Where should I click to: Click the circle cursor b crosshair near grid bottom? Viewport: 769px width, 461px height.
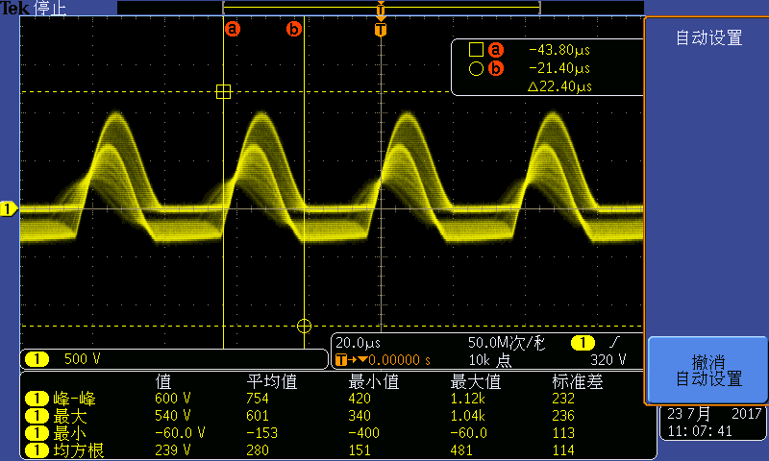tap(304, 326)
